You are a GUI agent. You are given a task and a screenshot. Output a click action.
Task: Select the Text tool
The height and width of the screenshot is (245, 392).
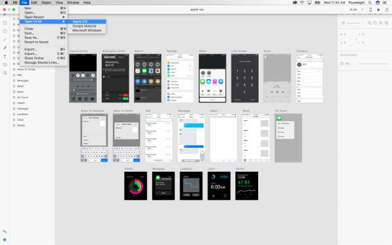click(5, 56)
